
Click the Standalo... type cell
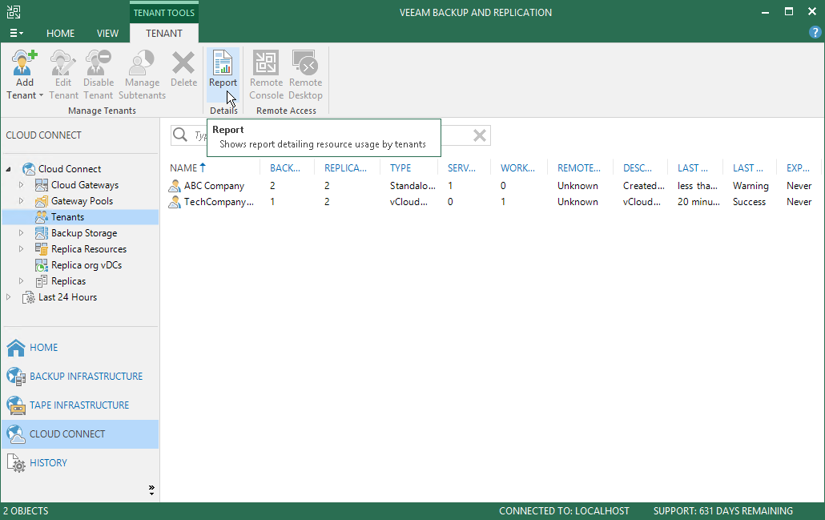pos(412,186)
